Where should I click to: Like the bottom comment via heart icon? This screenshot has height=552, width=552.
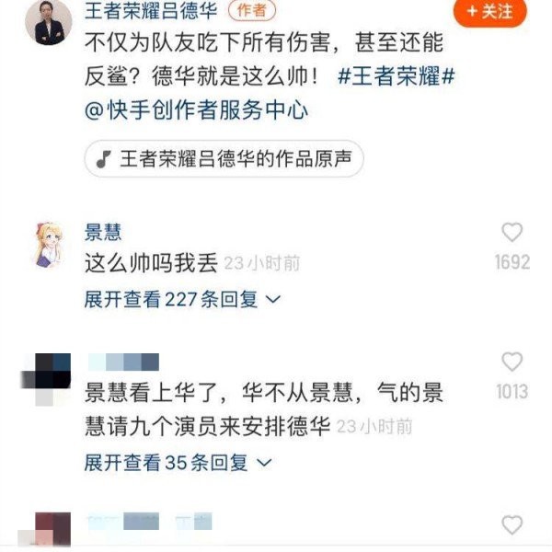pos(512,525)
